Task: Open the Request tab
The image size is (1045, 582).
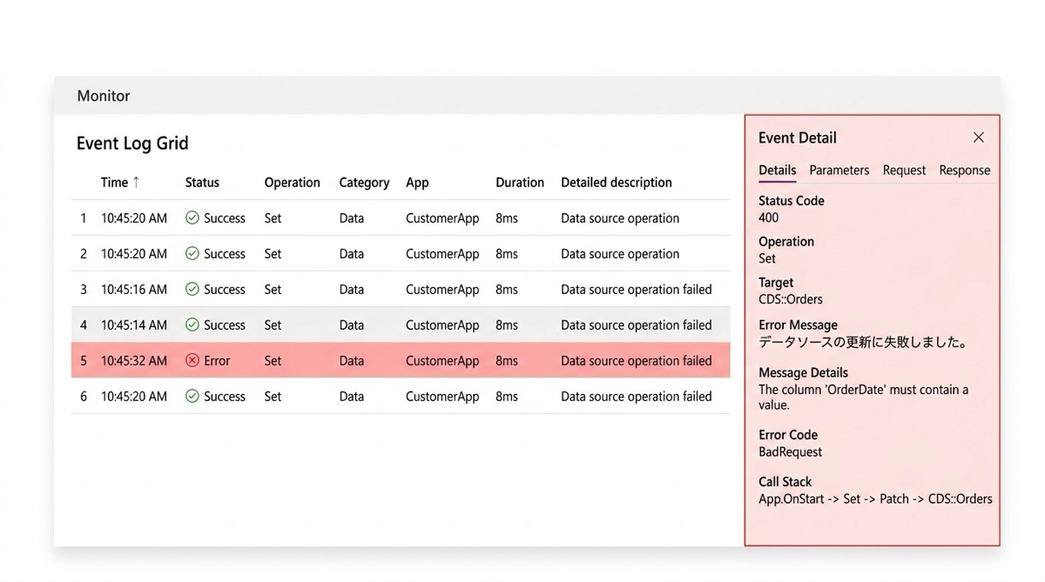Action: point(904,171)
